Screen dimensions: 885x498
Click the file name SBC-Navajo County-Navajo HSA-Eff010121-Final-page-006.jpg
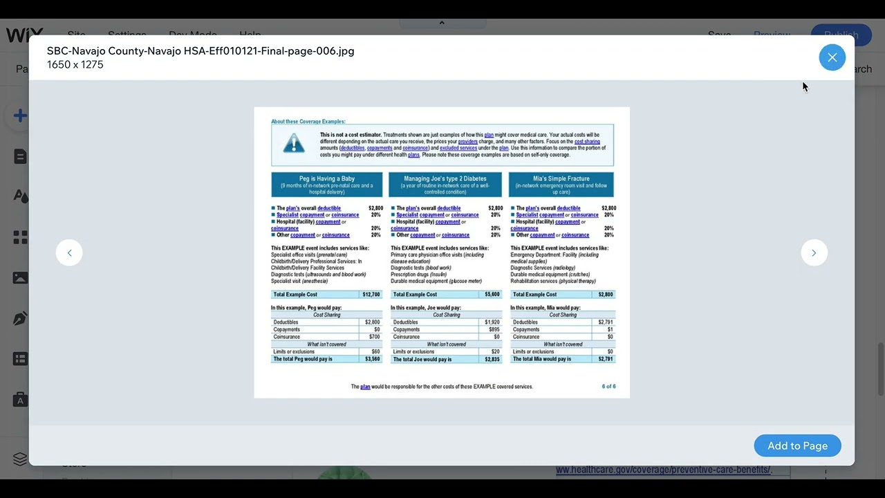pyautogui.click(x=201, y=50)
